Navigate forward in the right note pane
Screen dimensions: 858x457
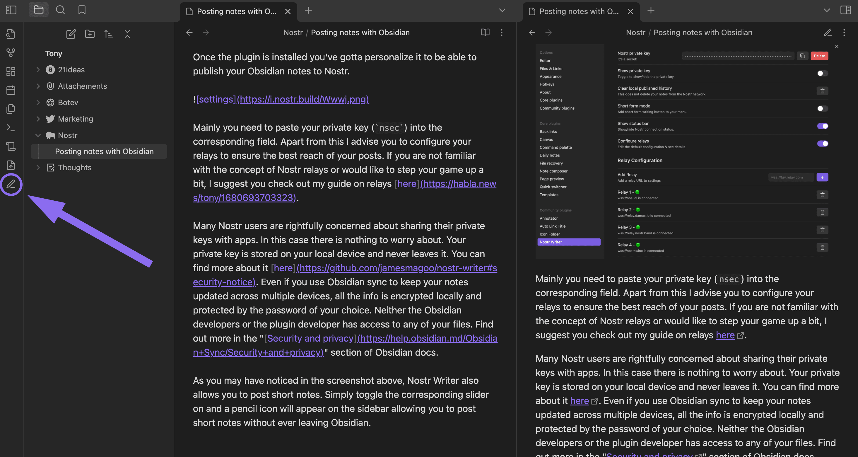click(x=548, y=33)
